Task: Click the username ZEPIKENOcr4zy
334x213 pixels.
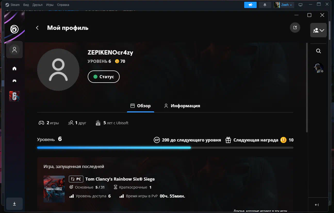Action: click(x=110, y=52)
